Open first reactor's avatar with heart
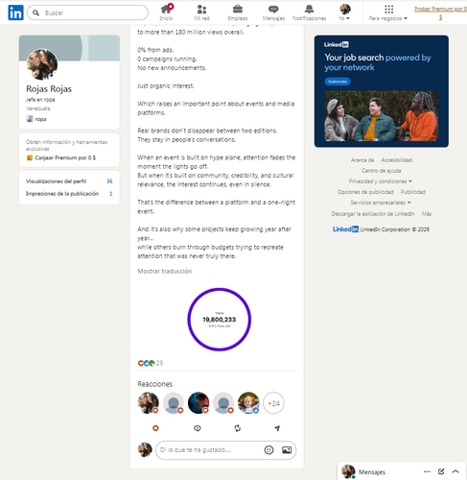Image resolution: width=467 pixels, height=480 pixels. (148, 403)
